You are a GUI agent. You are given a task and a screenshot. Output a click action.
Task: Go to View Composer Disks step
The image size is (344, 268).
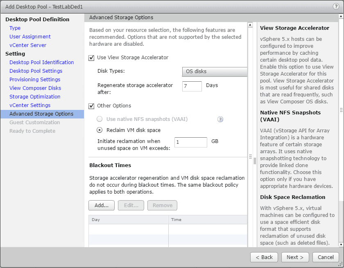[x=35, y=88]
